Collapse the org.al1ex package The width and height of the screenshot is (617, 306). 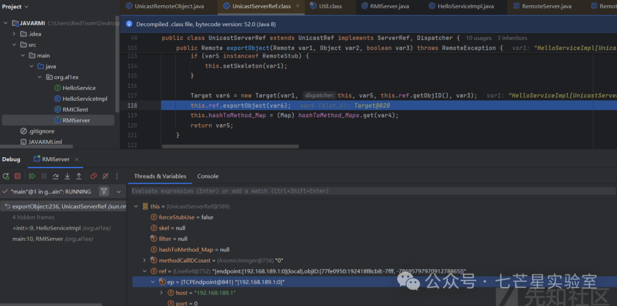[40, 77]
